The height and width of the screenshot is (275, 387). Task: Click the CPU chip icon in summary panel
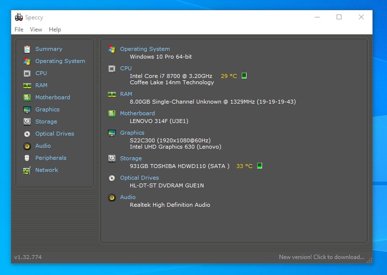pos(112,69)
